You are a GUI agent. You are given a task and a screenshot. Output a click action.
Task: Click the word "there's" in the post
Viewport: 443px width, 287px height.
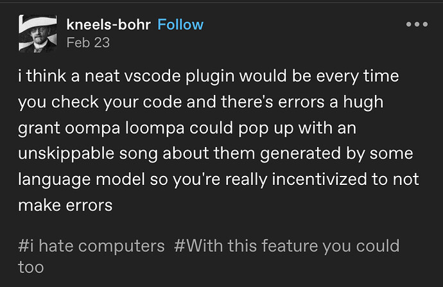[247, 102]
